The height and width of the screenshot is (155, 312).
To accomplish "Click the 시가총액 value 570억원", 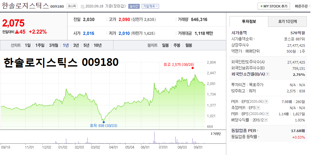I will [298, 33].
